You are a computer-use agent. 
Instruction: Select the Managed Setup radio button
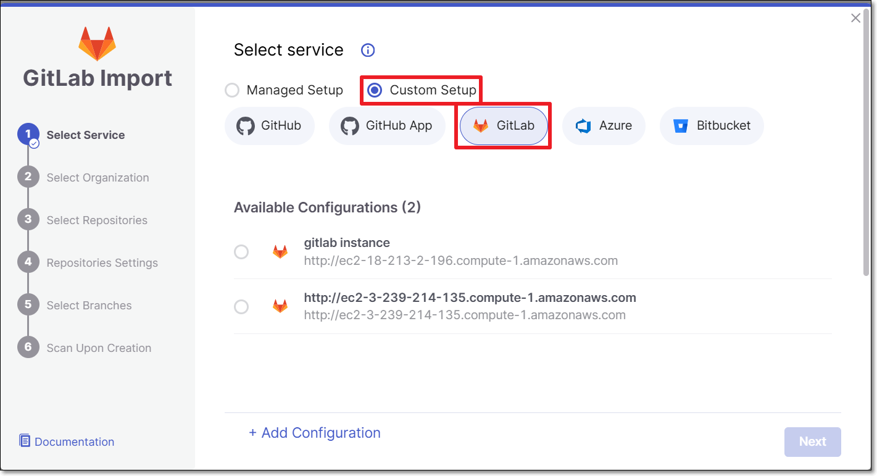(x=232, y=91)
